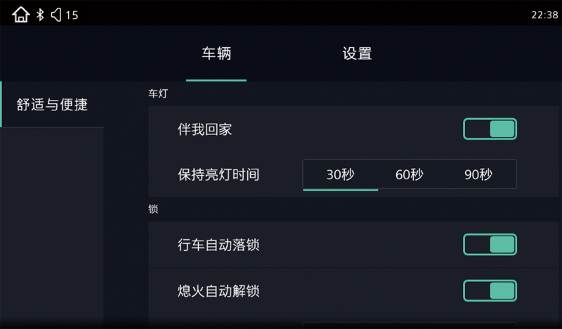This screenshot has width=562, height=329.
Task: Choose 60秒 for keep-light time
Action: click(x=410, y=174)
